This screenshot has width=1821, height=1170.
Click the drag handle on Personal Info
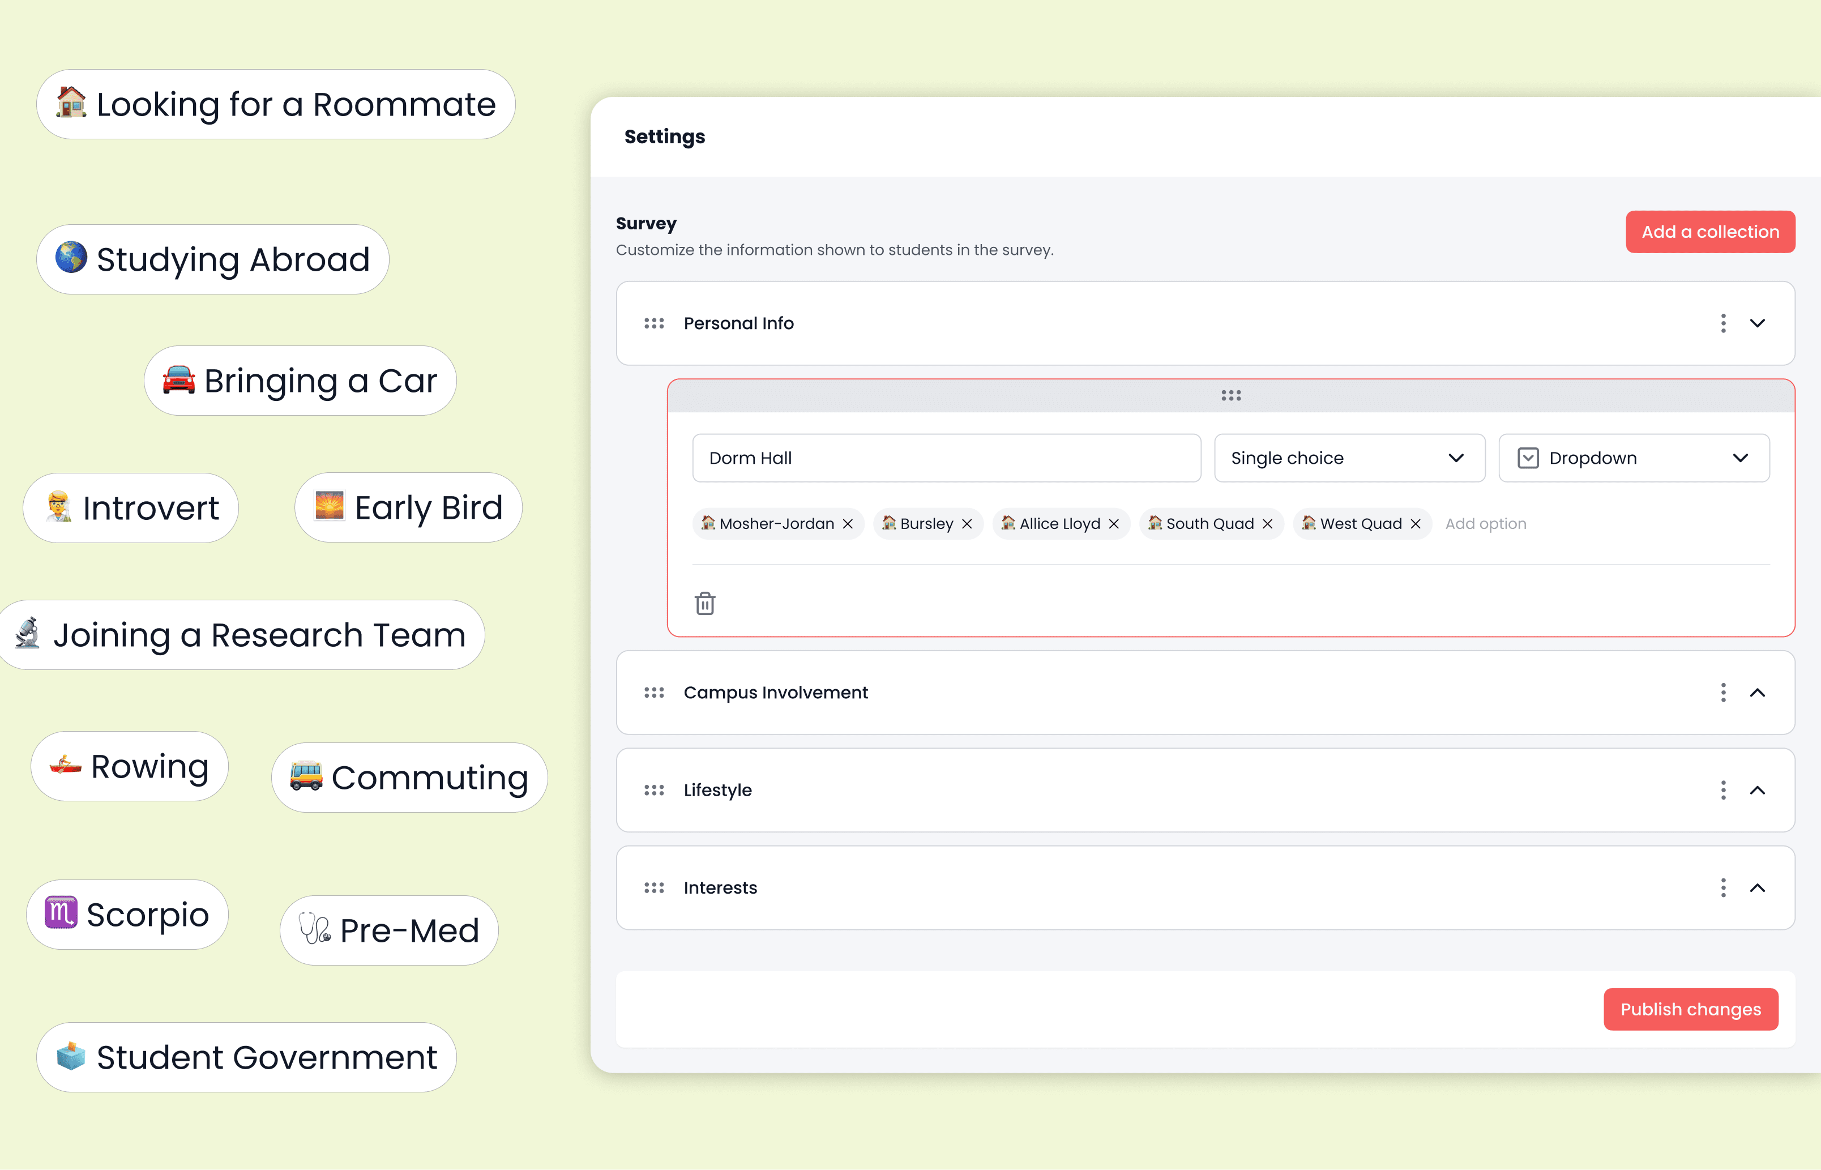(x=653, y=324)
